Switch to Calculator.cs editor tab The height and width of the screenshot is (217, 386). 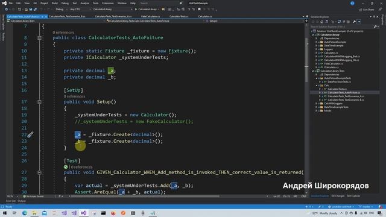point(205,16)
